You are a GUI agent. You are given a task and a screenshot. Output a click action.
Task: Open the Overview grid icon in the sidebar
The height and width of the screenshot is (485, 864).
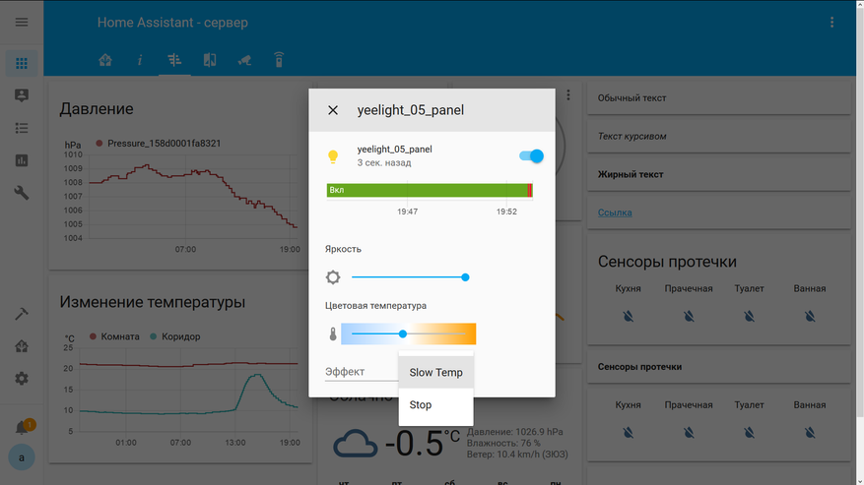coord(22,63)
